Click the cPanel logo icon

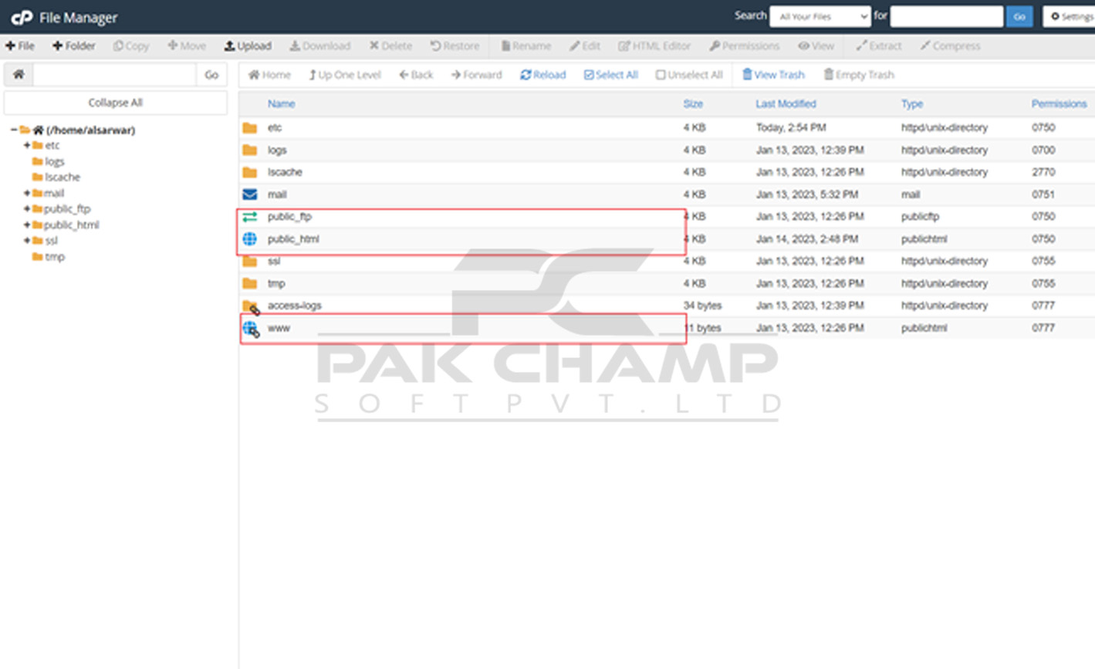click(22, 17)
